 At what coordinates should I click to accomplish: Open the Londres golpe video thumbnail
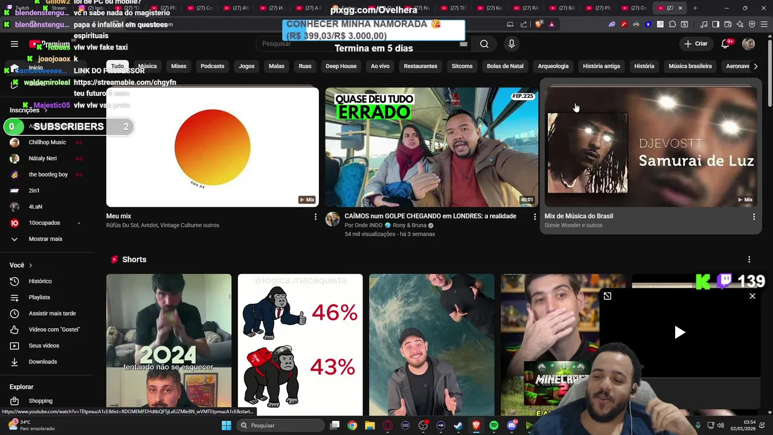pos(431,147)
